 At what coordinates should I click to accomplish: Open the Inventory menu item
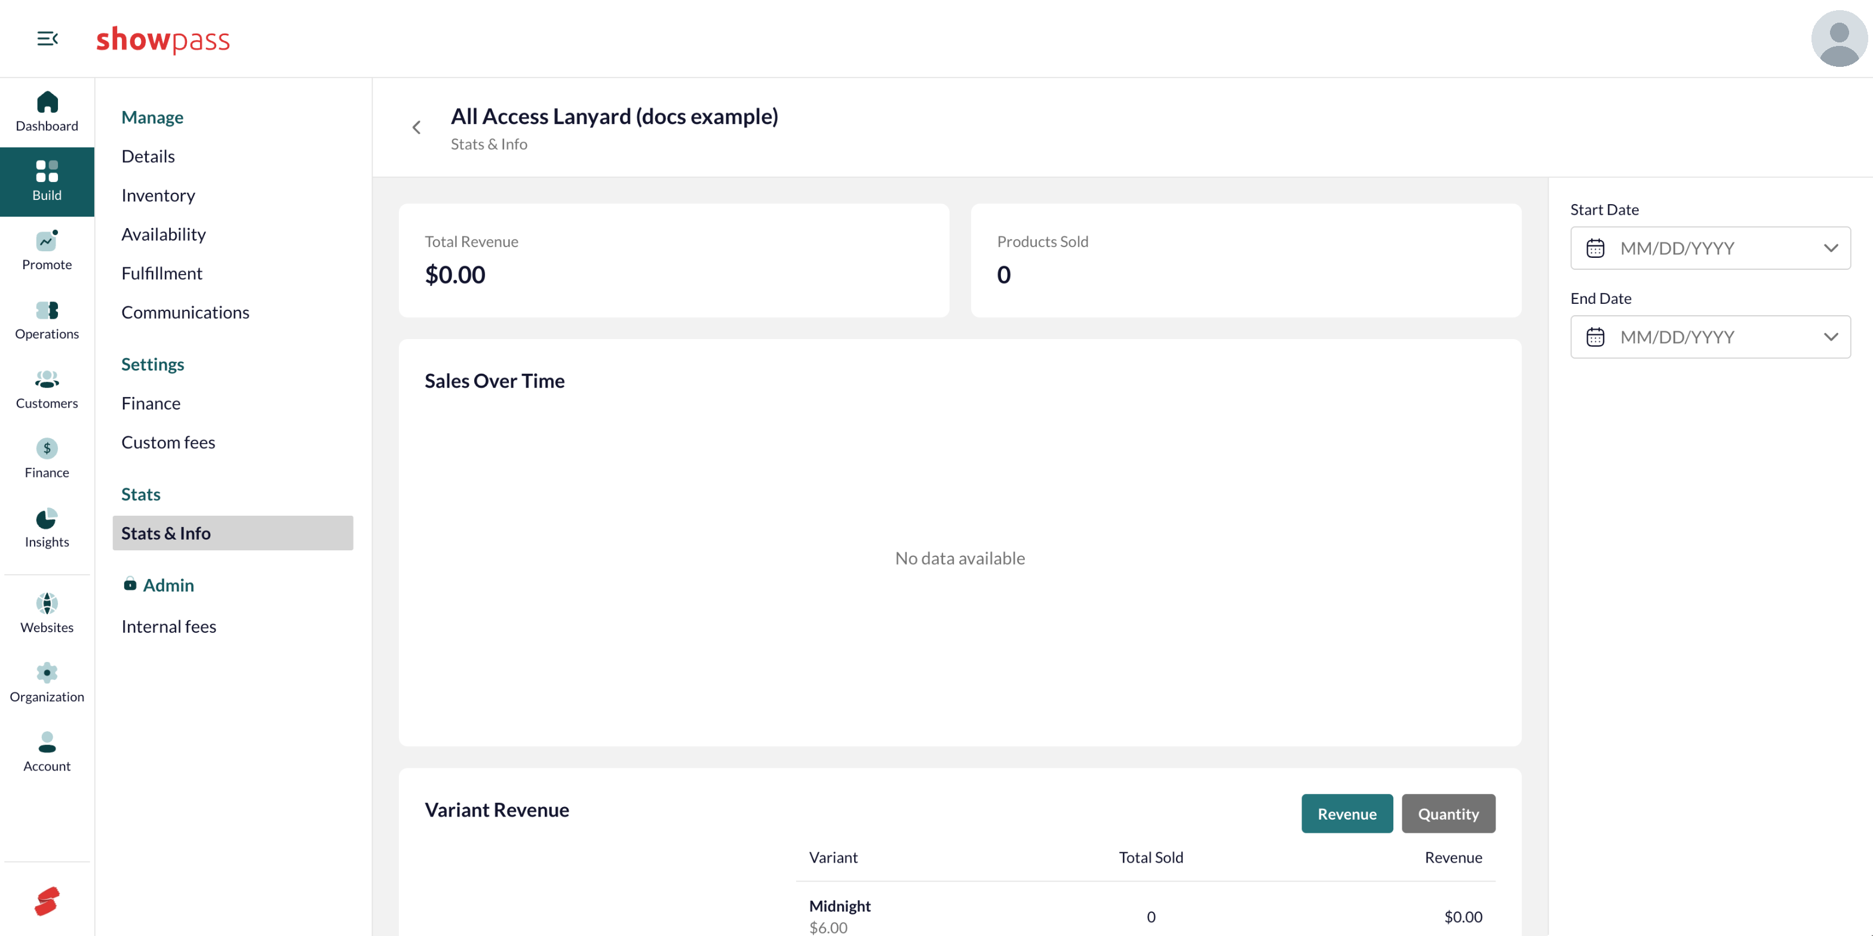point(158,195)
